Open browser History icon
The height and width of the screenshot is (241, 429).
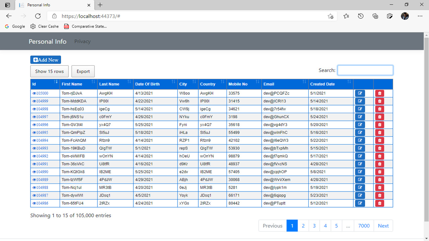(361, 16)
